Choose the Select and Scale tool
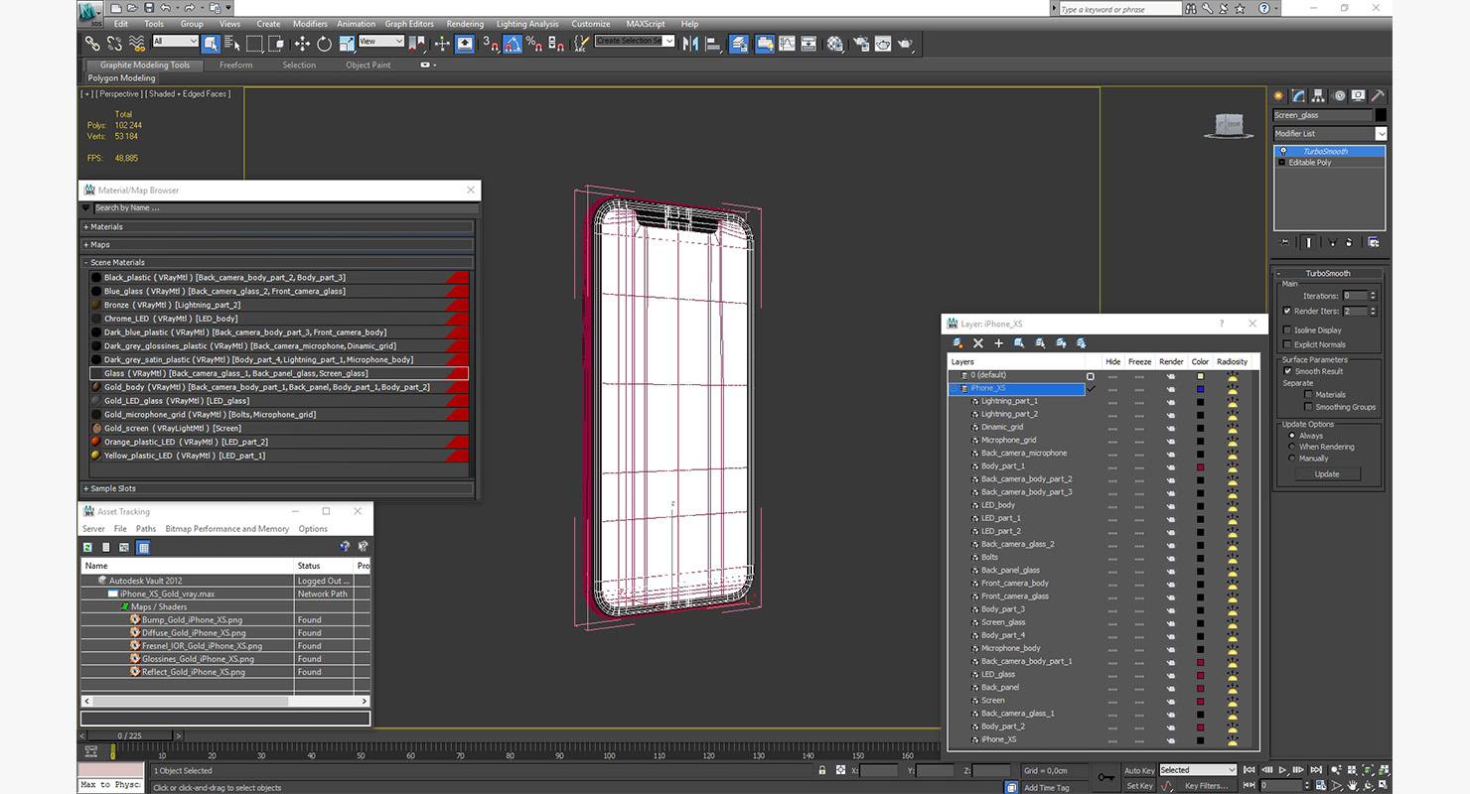The image size is (1470, 794). (346, 44)
